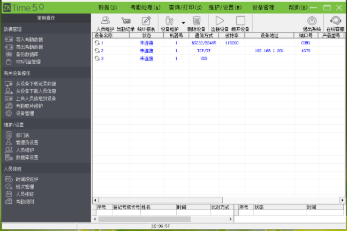347x231 pixels.
Task: Click the 出勤记录 toolbar icon
Action: click(126, 23)
